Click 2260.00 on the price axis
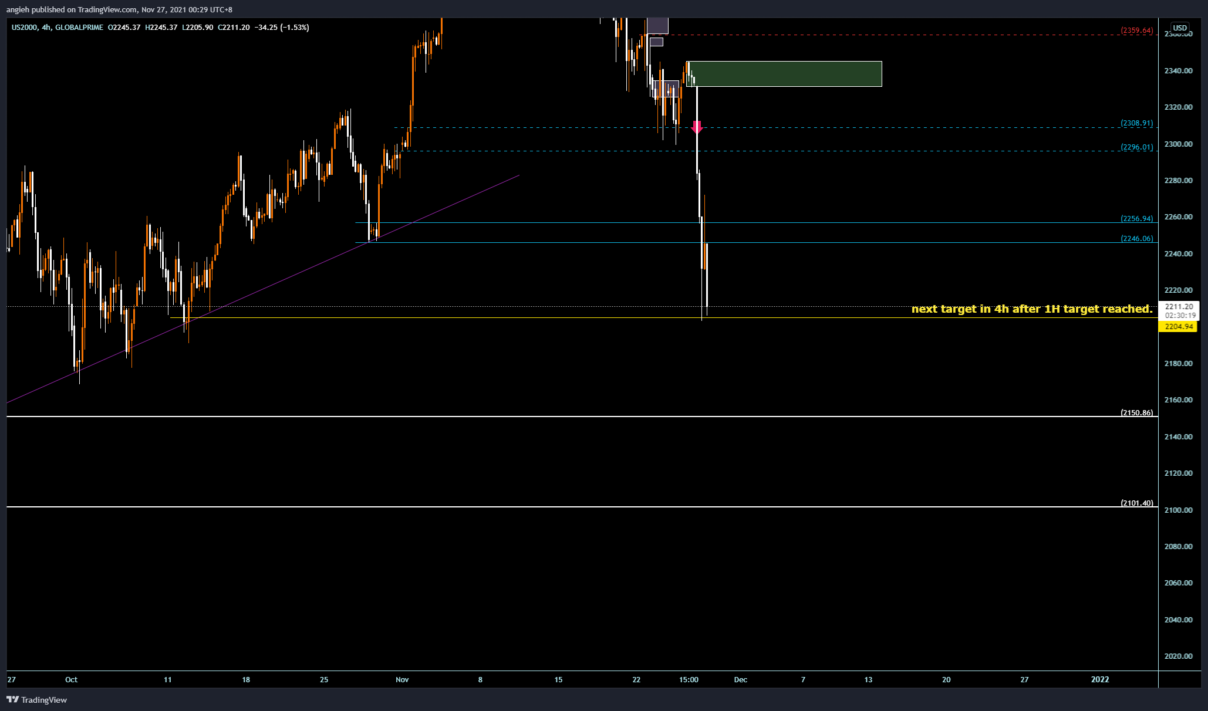Viewport: 1208px width, 711px height. point(1178,217)
